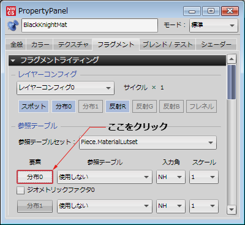Image resolution: width=245 pixels, height=225 pixels.
Task: Click the 分布1 element button in table
Action: 35,206
